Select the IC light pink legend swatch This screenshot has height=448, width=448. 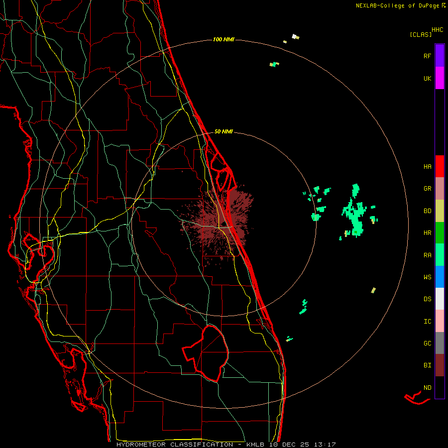click(x=440, y=321)
